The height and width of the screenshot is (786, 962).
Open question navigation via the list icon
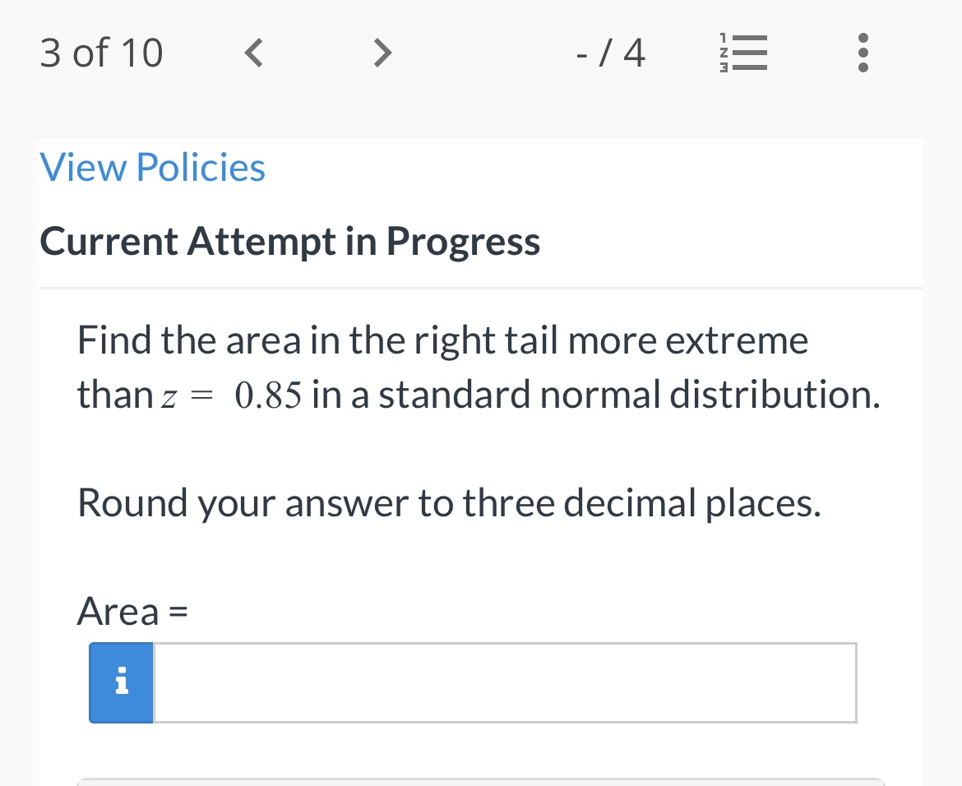pos(744,52)
